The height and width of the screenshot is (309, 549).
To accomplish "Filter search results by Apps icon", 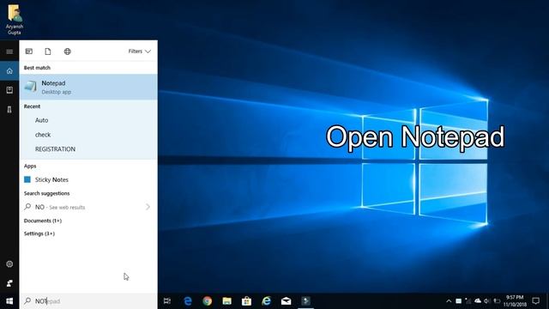I will click(x=29, y=51).
